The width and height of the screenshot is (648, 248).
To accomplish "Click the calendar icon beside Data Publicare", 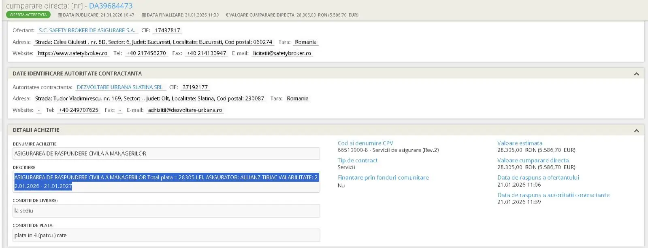I will point(60,15).
